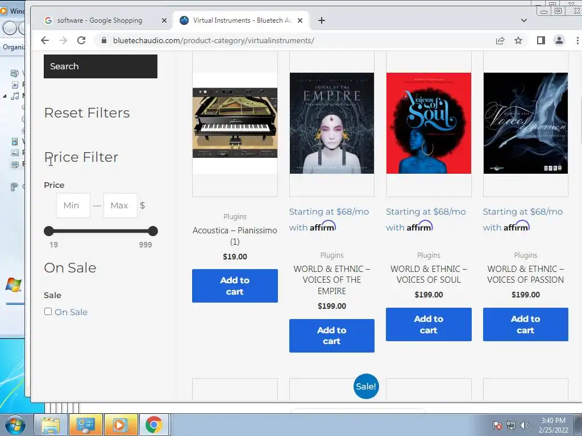Click Affirm offer under Voices of Passion
Image resolution: width=582 pixels, height=436 pixels.
[523, 220]
